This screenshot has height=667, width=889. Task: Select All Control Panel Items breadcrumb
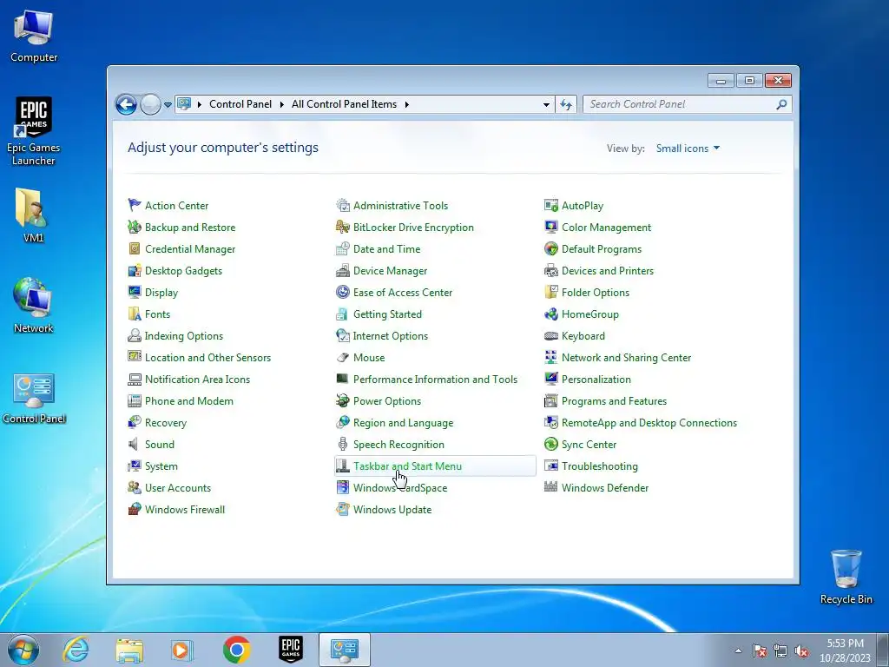click(x=344, y=104)
